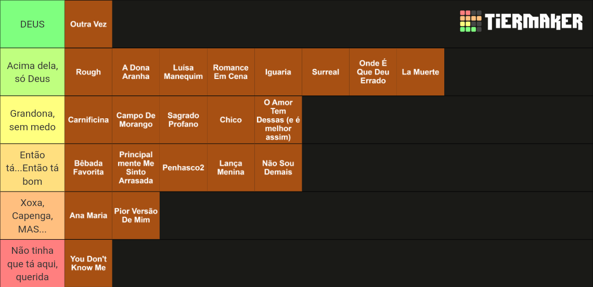Choose the Pior Versão De Mim tile
The image size is (593, 287).
[136, 216]
